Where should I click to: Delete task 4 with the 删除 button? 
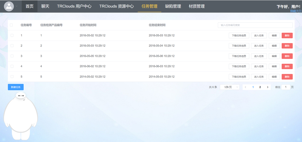pos(287,66)
